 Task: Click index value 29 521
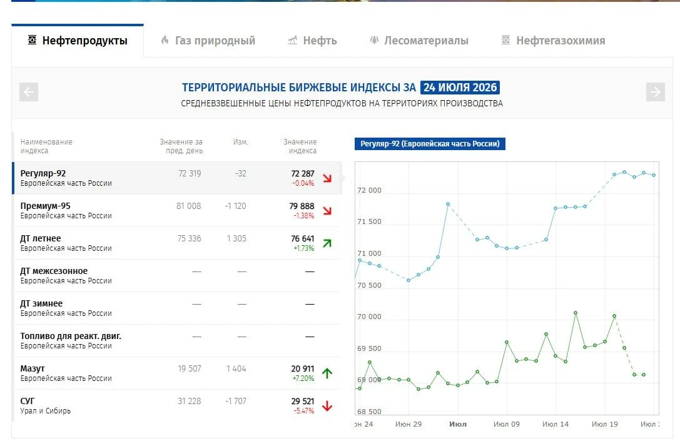coord(303,402)
